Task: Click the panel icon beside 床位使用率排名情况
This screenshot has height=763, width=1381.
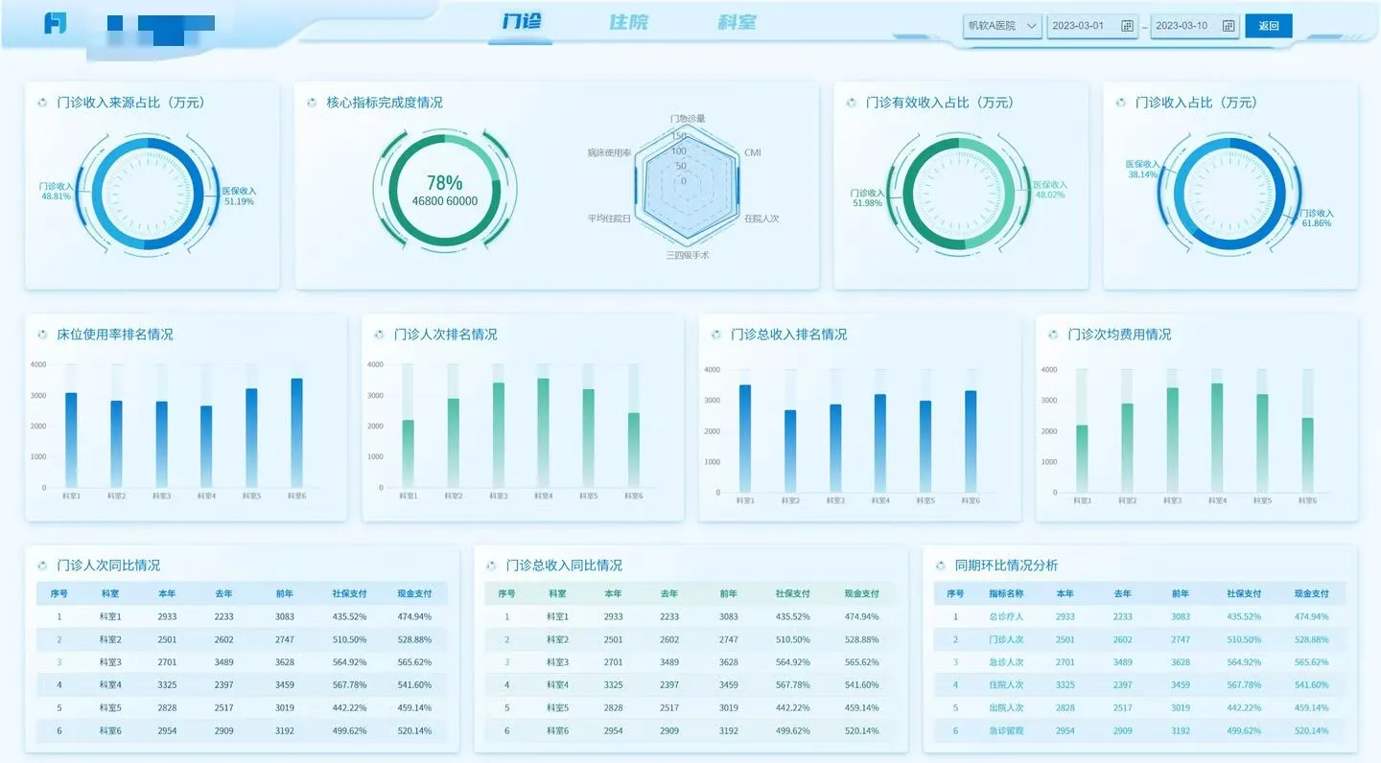Action: coord(40,335)
